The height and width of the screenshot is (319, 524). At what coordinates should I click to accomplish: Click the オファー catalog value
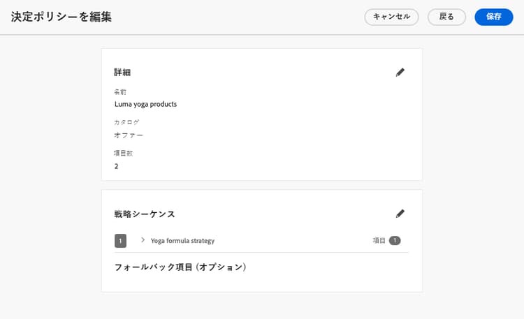click(129, 135)
